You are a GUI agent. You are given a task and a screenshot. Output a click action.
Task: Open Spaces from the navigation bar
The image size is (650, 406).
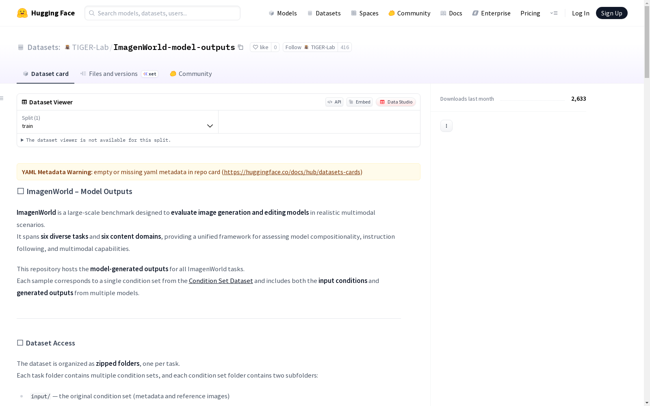coord(365,13)
